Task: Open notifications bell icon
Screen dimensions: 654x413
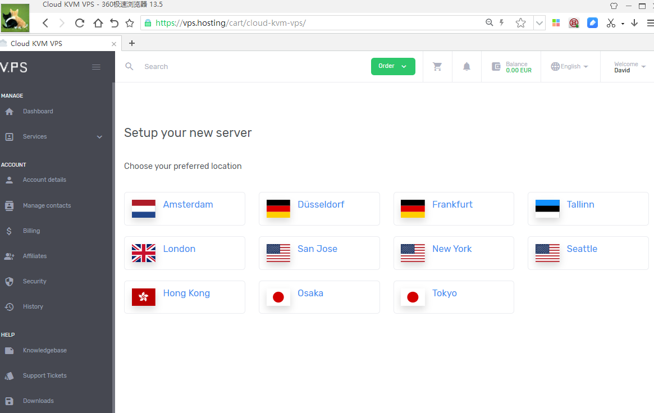Action: 467,66
